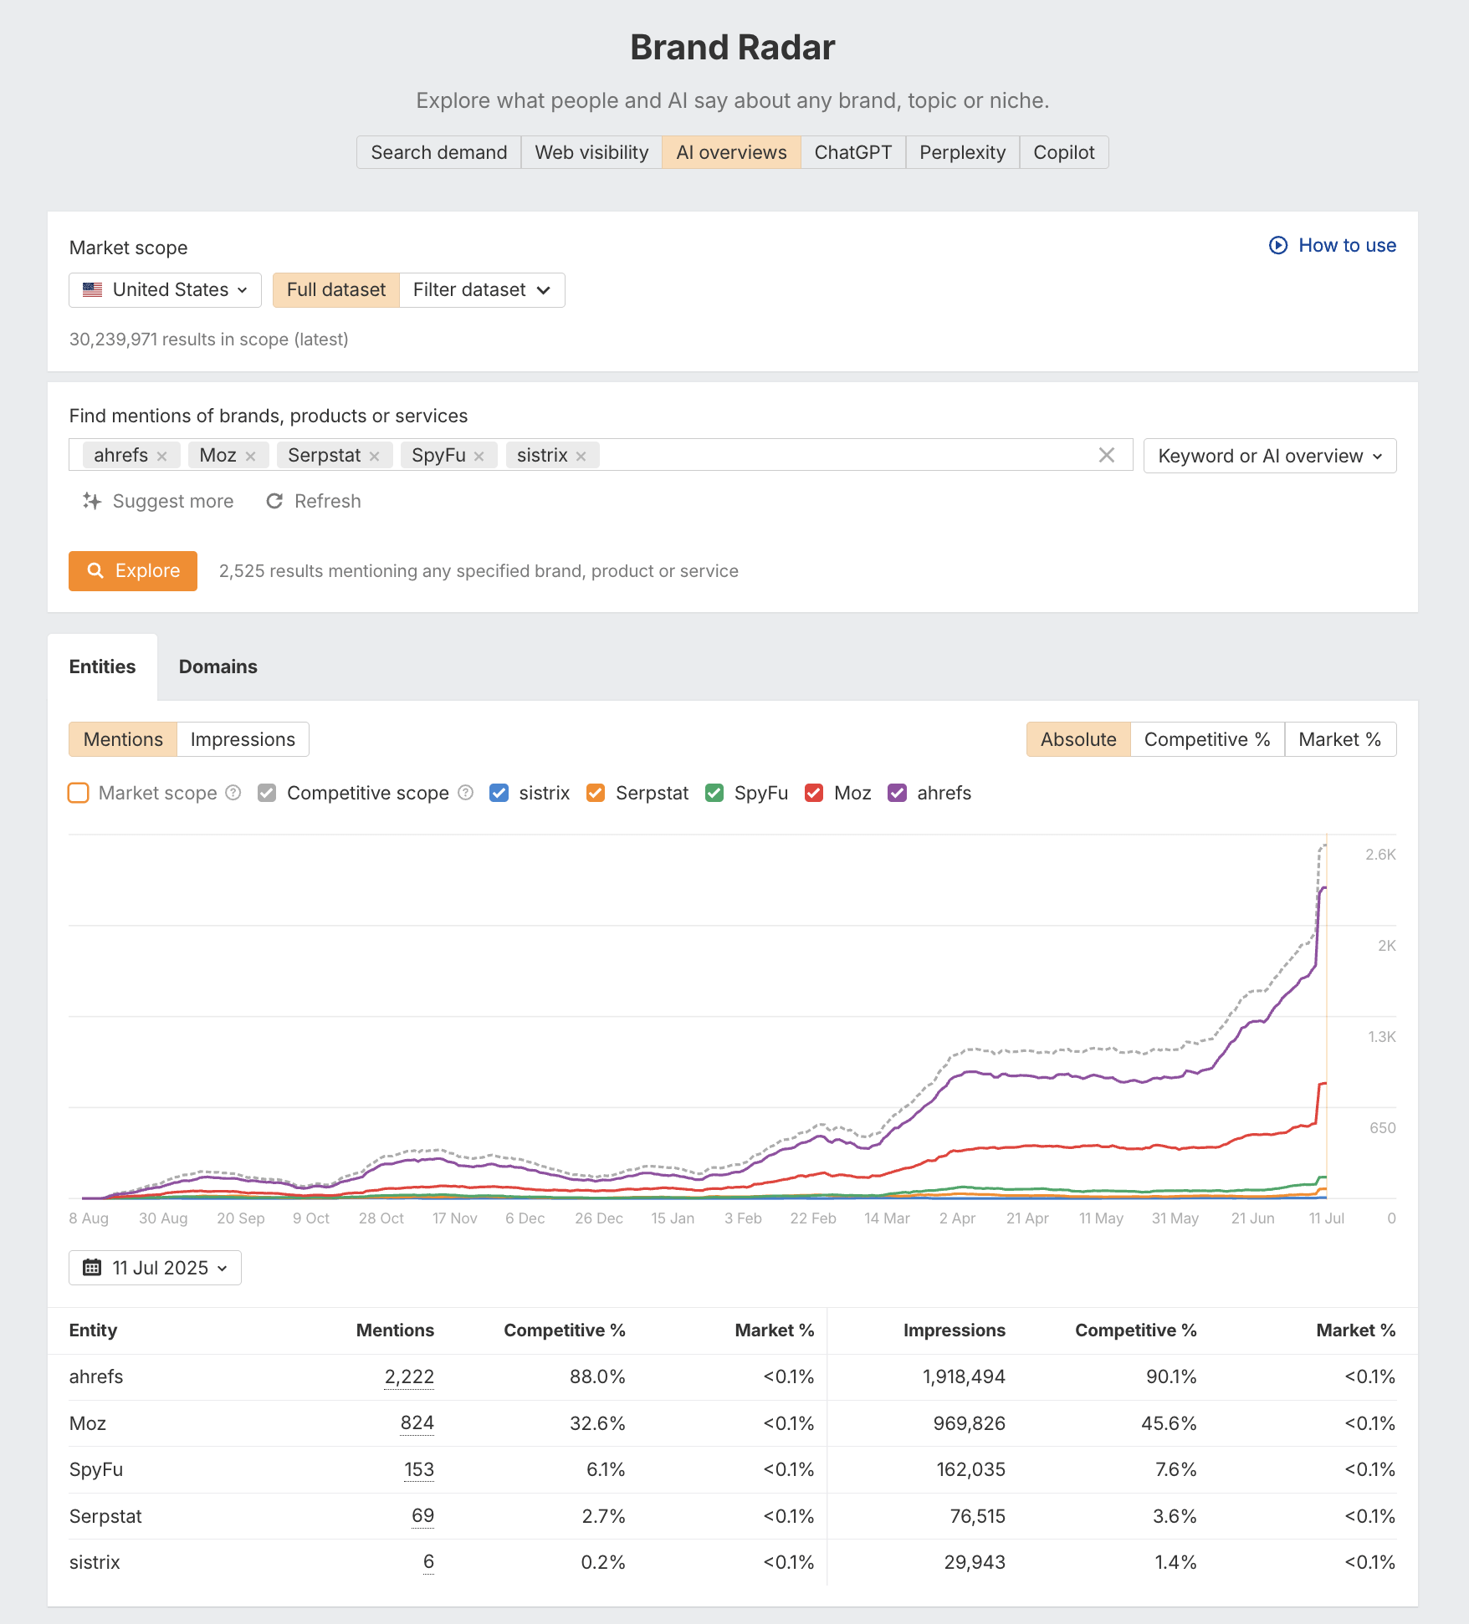Click the How to use play icon

pyautogui.click(x=1277, y=245)
